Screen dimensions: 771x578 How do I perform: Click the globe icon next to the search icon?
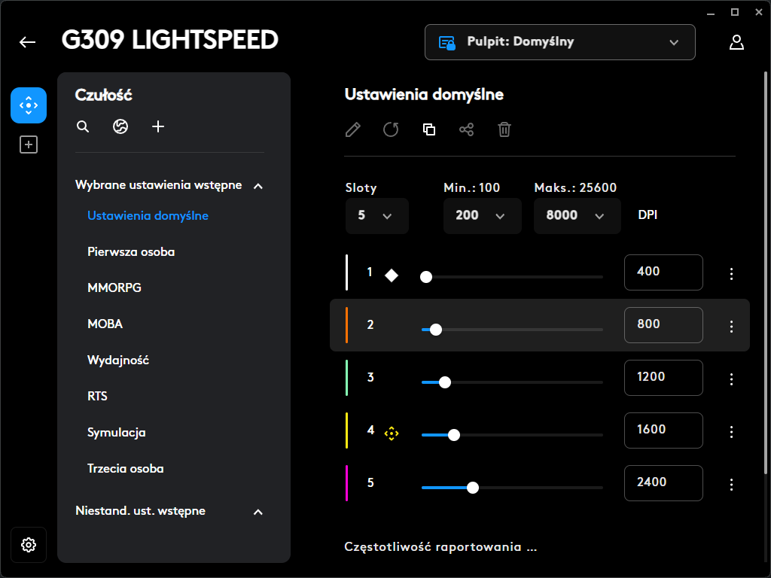(120, 126)
